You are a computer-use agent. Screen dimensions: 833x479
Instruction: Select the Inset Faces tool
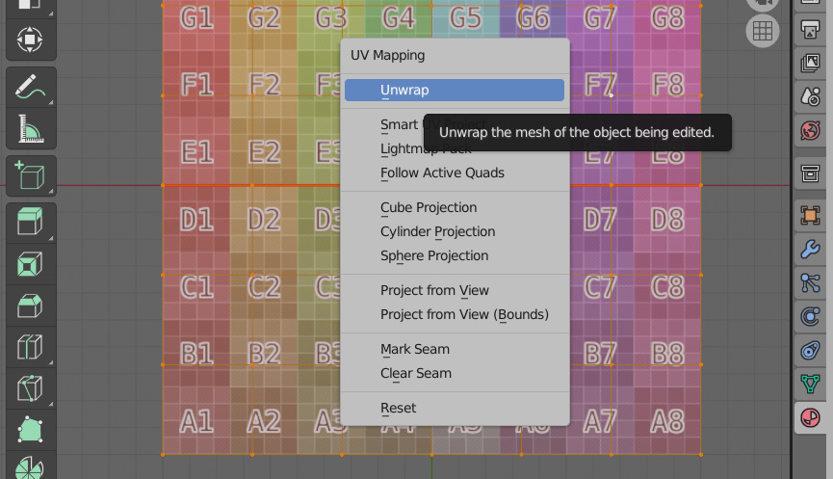[31, 264]
